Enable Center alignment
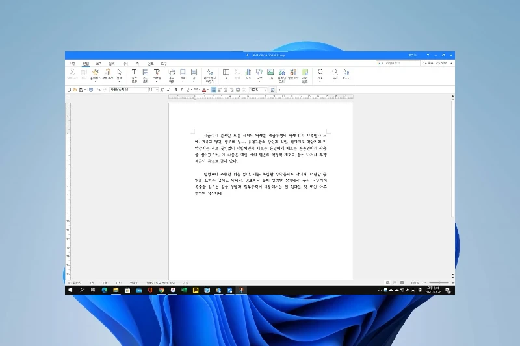The image size is (520, 346). (x=226, y=90)
